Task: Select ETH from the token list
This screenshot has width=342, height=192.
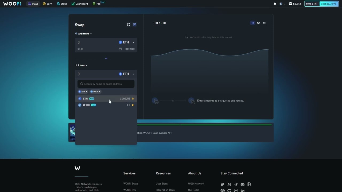Action: point(106,99)
